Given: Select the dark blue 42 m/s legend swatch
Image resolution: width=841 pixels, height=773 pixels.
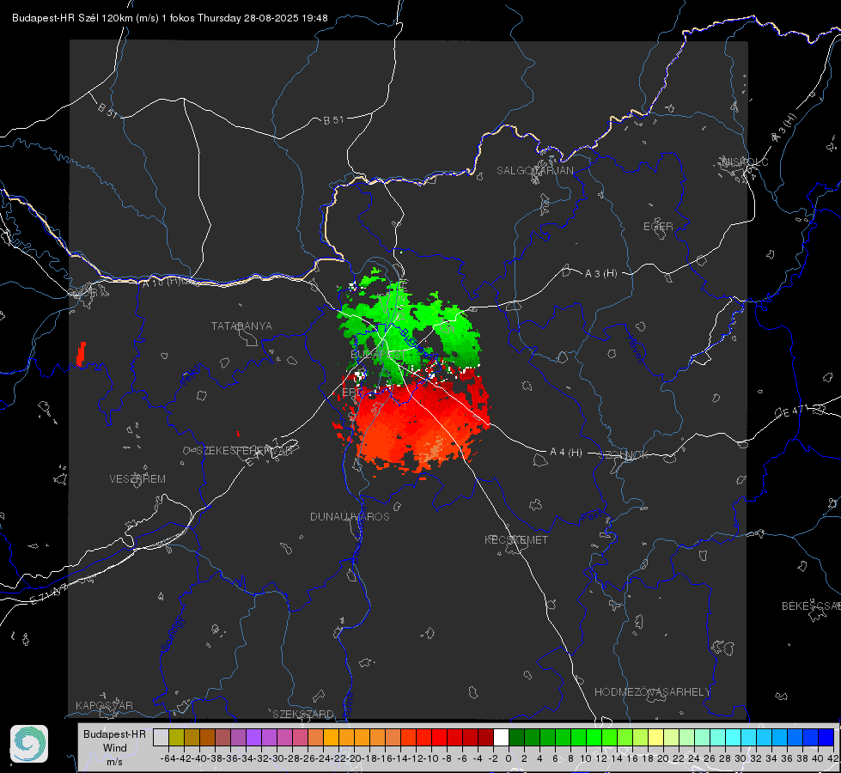Looking at the screenshot, I should click(x=826, y=738).
